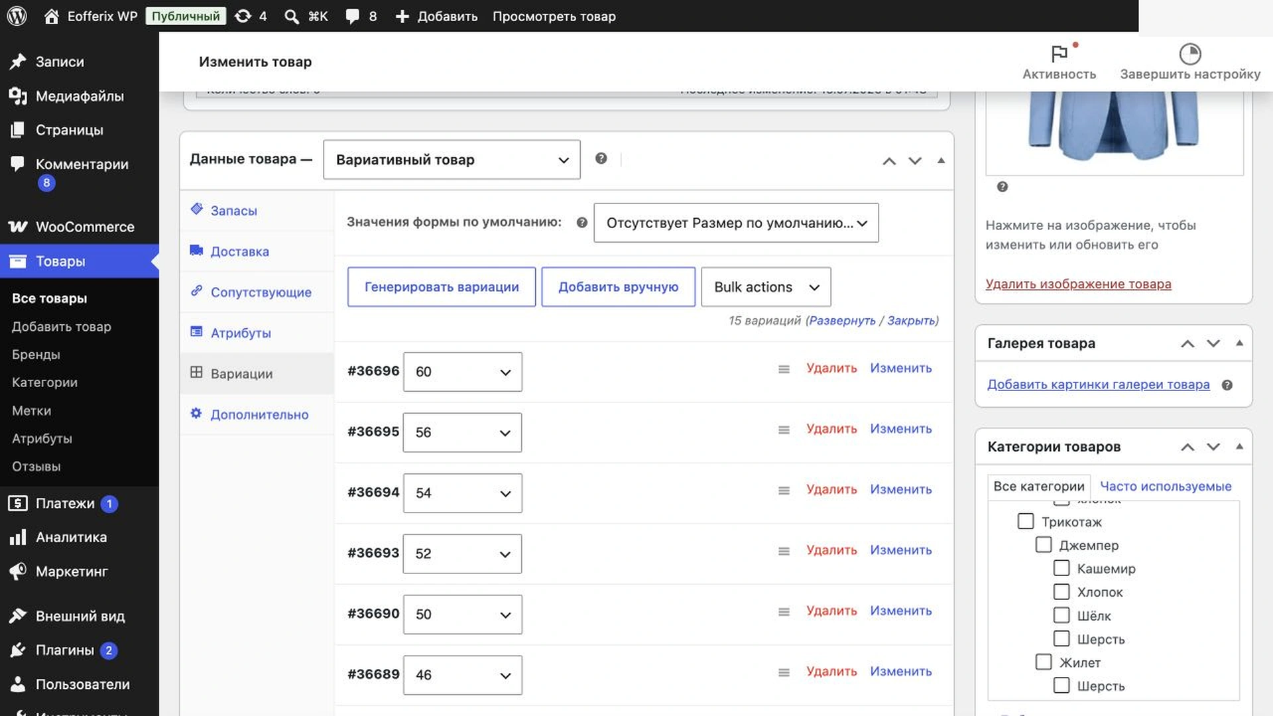
Task: Click the updates refresh icon
Action: tap(243, 16)
